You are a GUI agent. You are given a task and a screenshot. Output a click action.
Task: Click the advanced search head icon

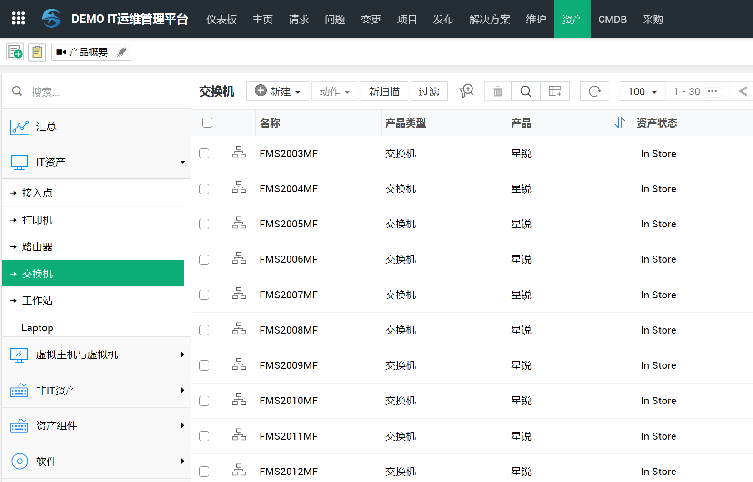click(x=466, y=91)
